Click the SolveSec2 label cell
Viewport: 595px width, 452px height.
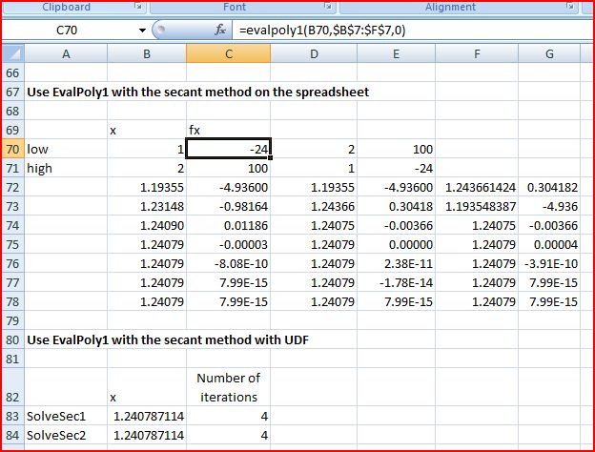66,435
